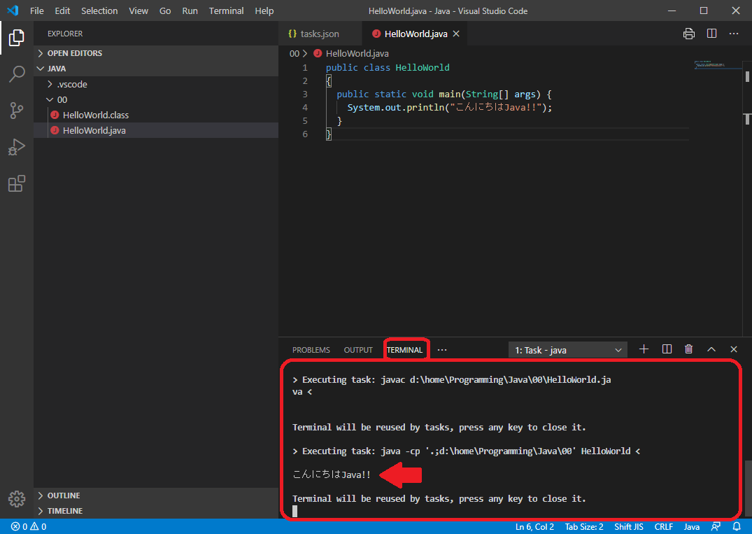Open the Search view in activity bar
This screenshot has width=752, height=534.
(x=17, y=74)
